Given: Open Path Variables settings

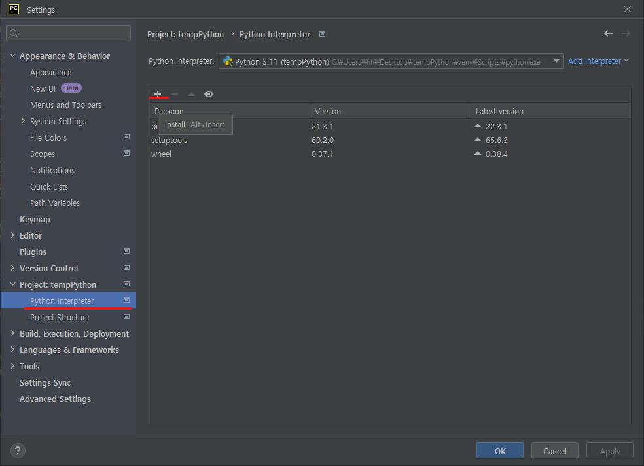Looking at the screenshot, I should (54, 203).
